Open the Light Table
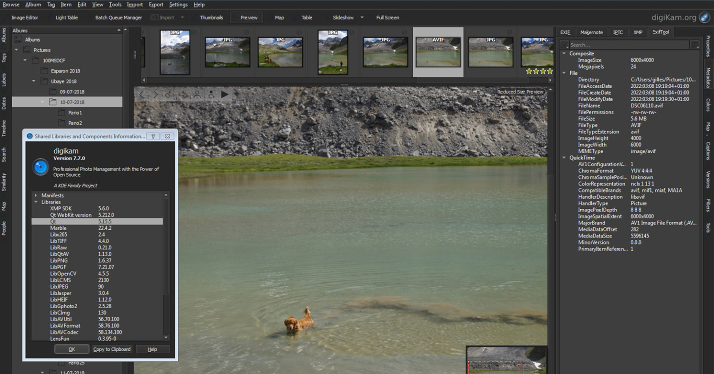 click(x=67, y=17)
